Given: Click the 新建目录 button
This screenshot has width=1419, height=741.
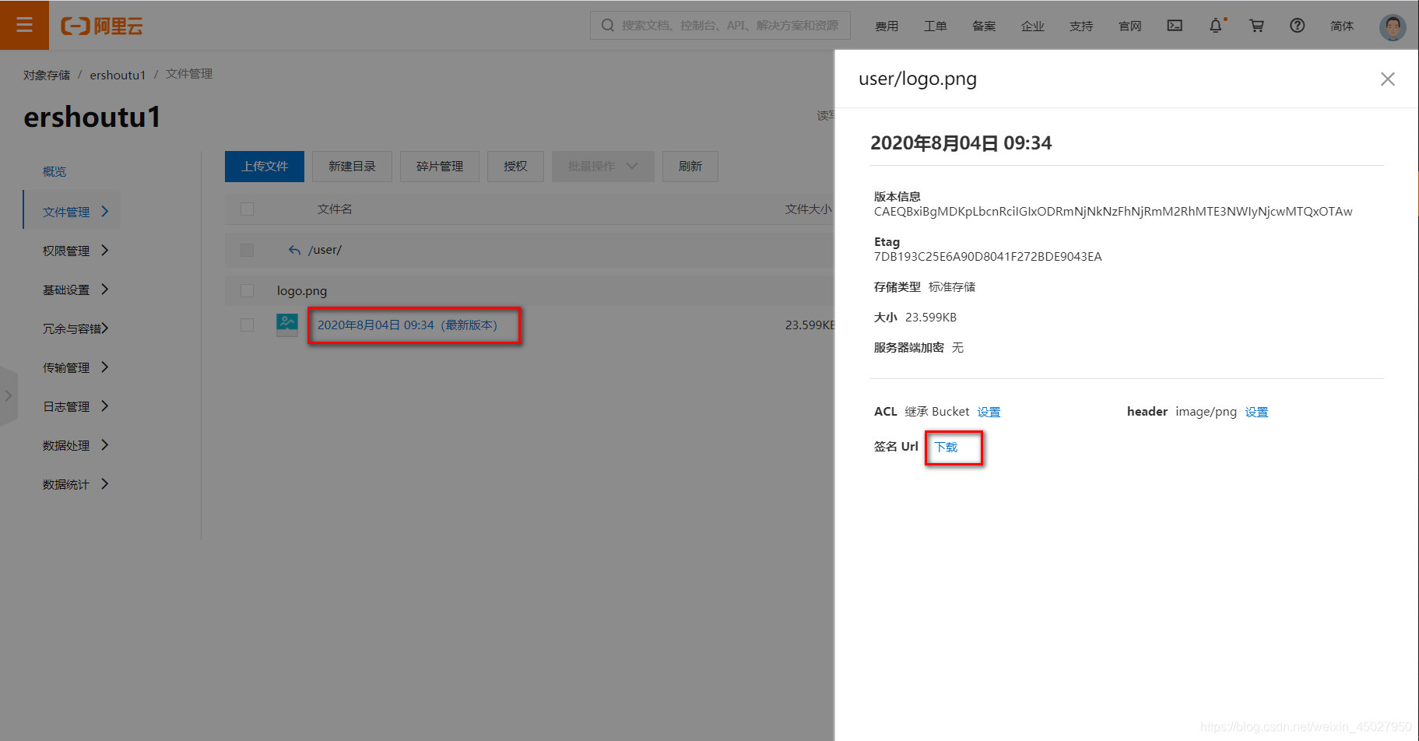Looking at the screenshot, I should [x=352, y=167].
